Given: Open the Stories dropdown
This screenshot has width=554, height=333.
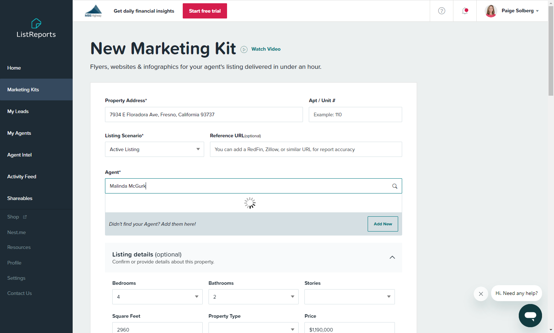Looking at the screenshot, I should 349,297.
